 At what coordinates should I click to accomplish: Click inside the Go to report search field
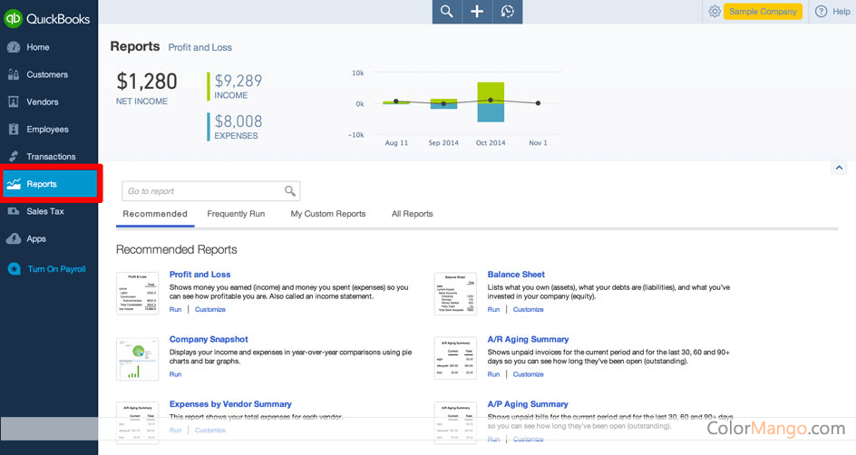coord(202,191)
